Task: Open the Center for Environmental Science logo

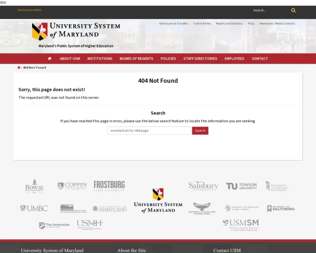Action: (73, 208)
